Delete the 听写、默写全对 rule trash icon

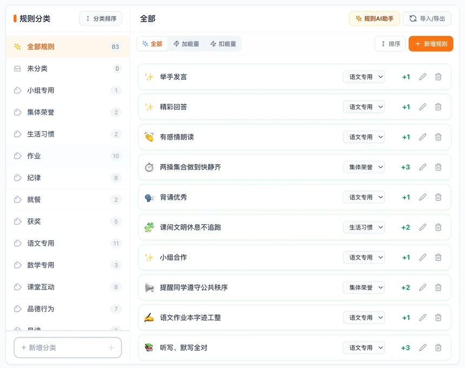point(438,347)
